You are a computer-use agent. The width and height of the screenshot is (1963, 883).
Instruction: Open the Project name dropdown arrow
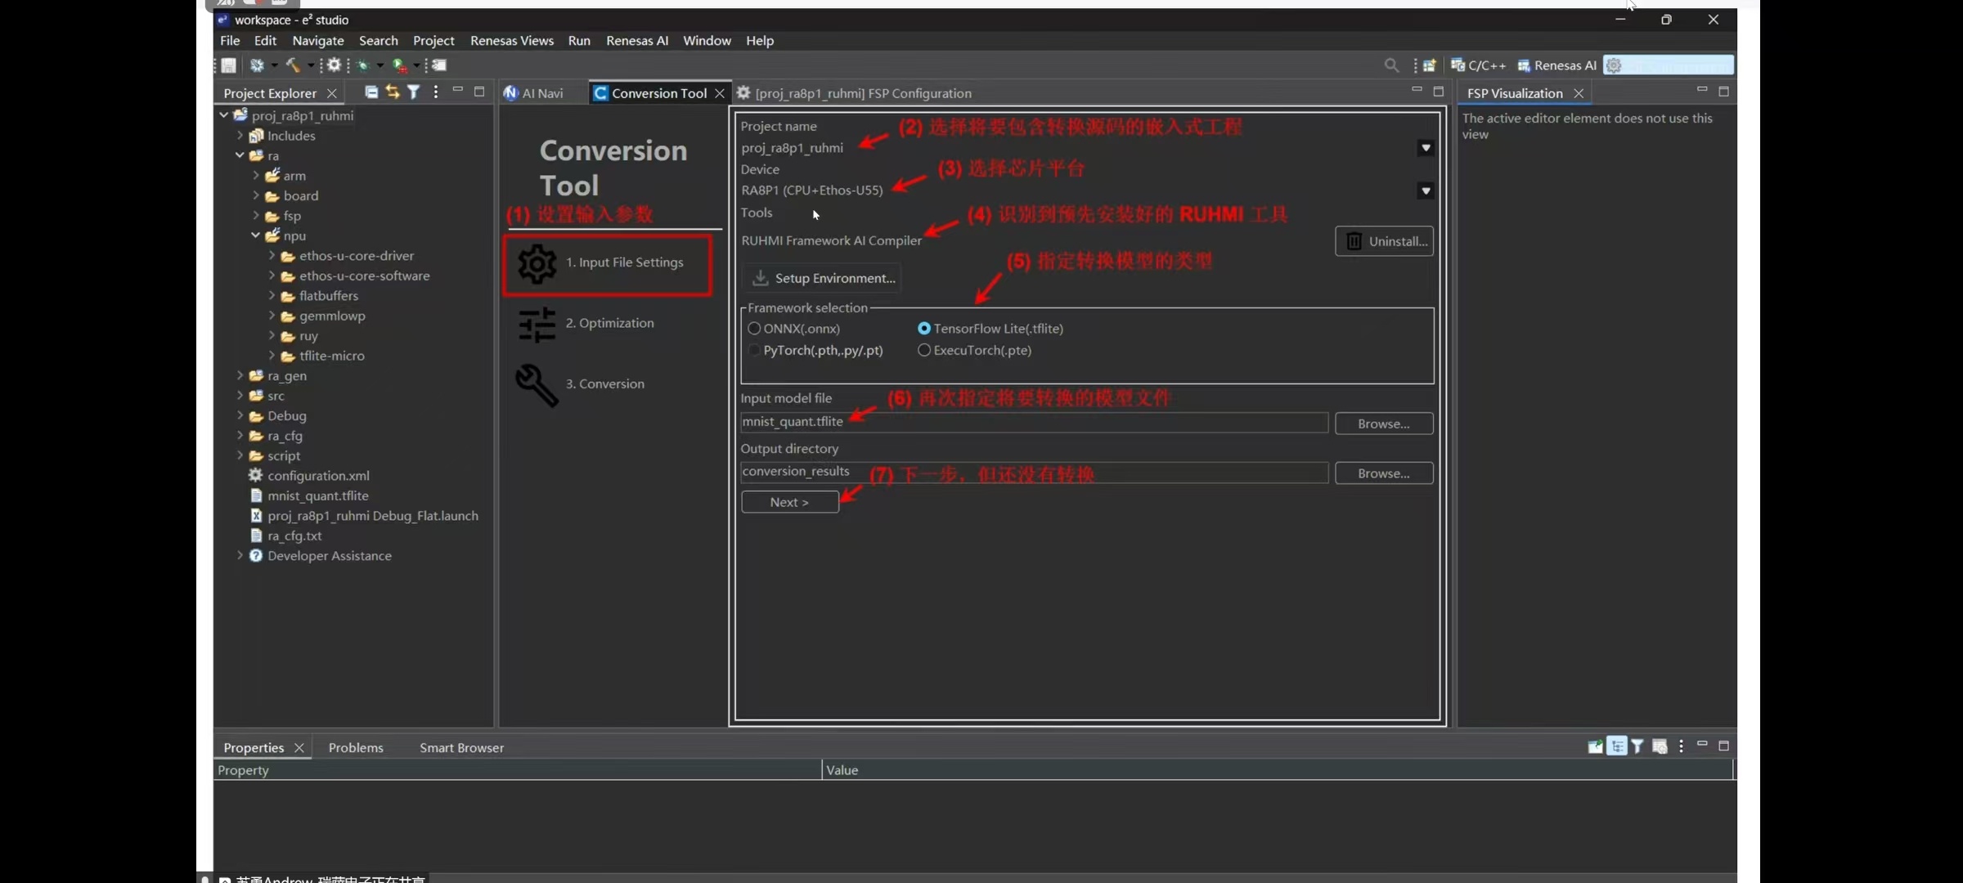click(1426, 148)
